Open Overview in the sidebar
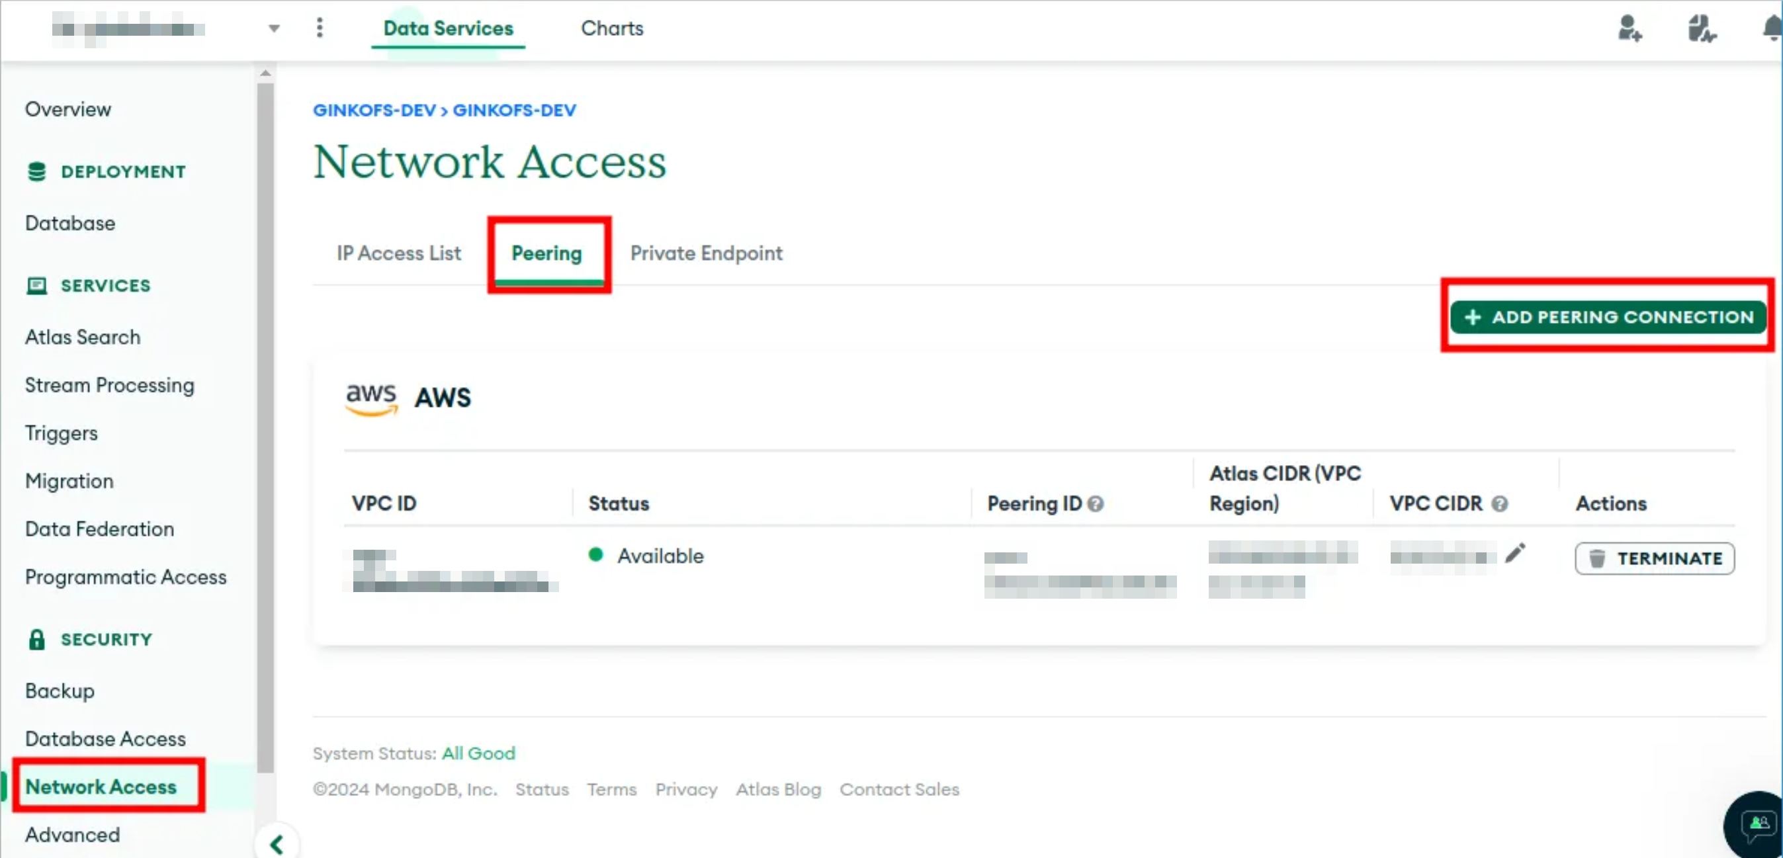Screen dimensions: 1783x858 click(68, 109)
